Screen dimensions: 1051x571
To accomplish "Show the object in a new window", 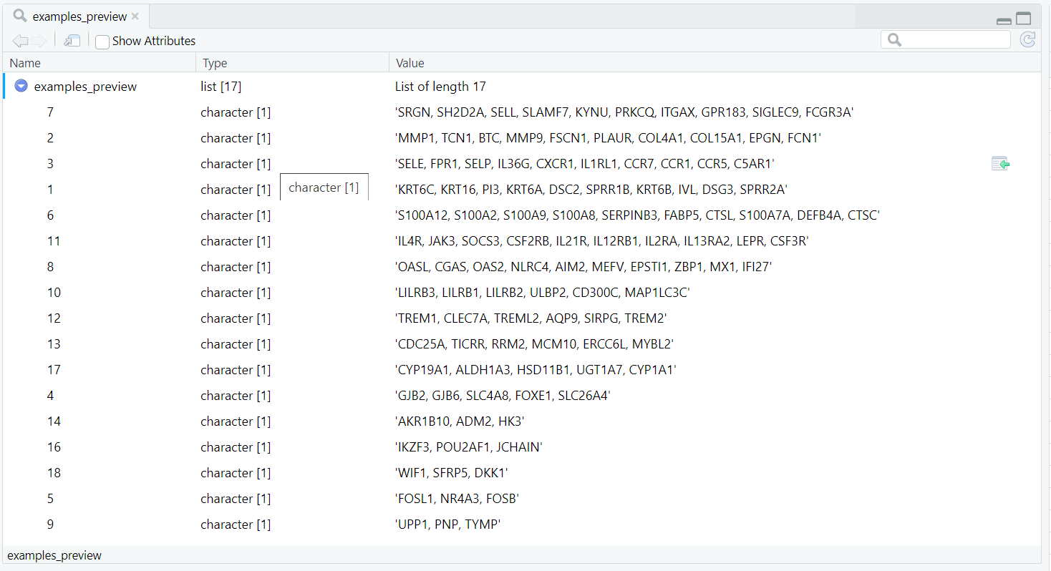I will click(72, 41).
